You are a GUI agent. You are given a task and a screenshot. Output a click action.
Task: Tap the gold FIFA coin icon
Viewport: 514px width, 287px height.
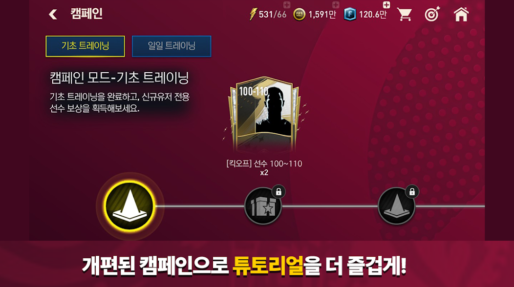pos(299,15)
